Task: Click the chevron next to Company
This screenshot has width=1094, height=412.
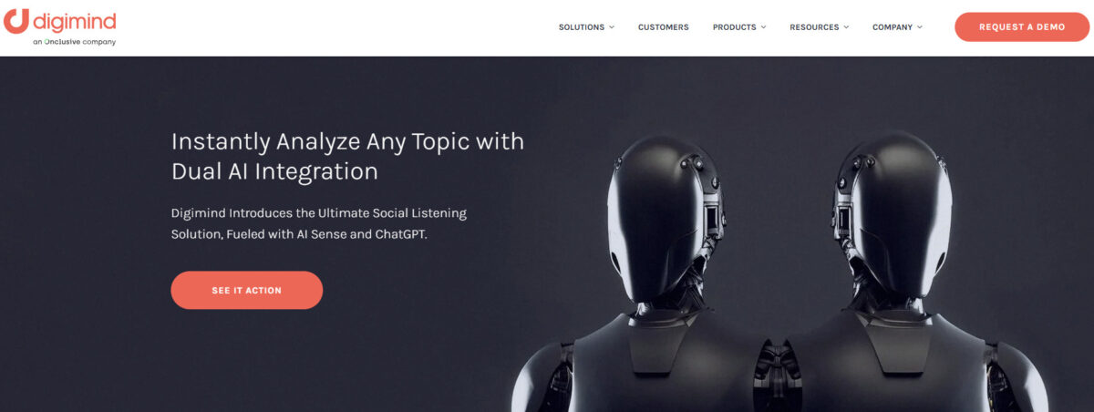Action: (x=920, y=27)
